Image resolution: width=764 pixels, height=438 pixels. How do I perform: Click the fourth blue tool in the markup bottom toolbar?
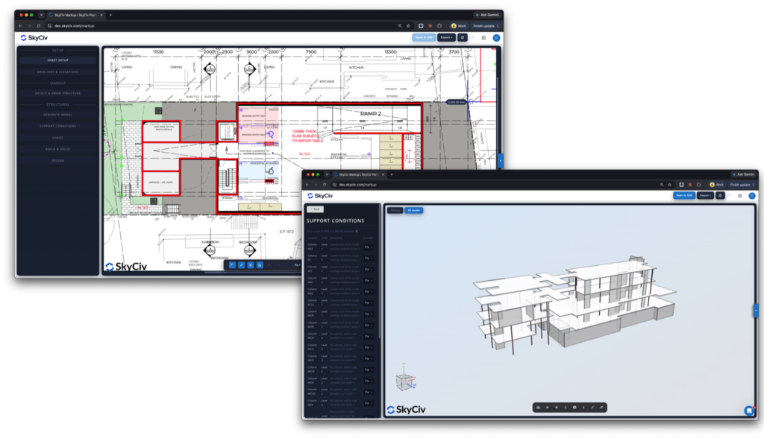coord(260,264)
